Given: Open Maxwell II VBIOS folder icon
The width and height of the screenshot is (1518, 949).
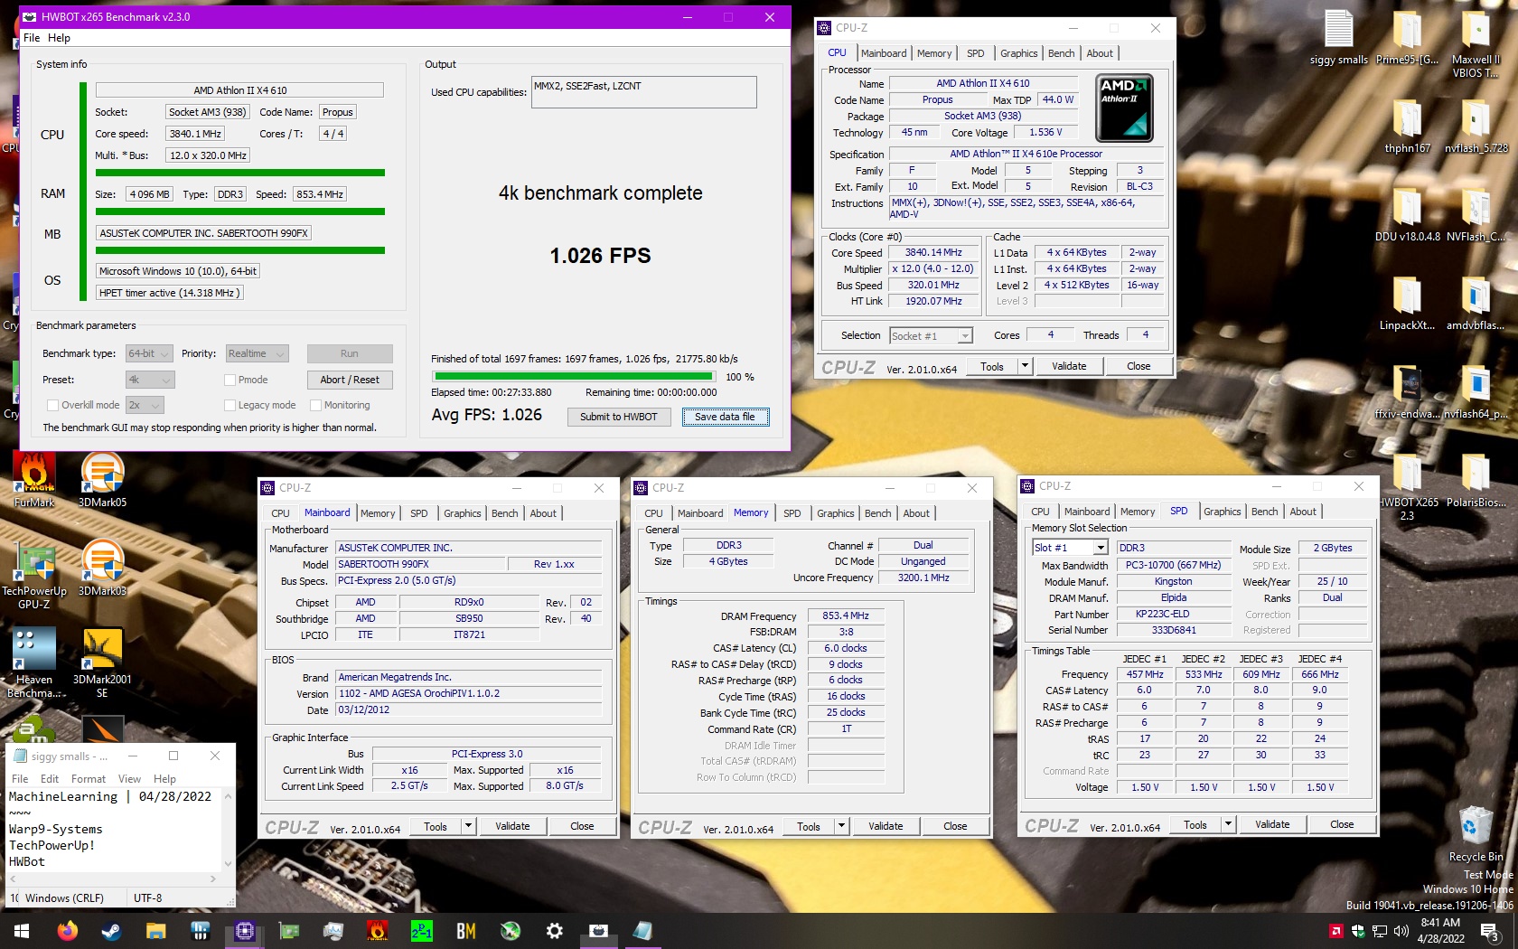Looking at the screenshot, I should 1476,43.
